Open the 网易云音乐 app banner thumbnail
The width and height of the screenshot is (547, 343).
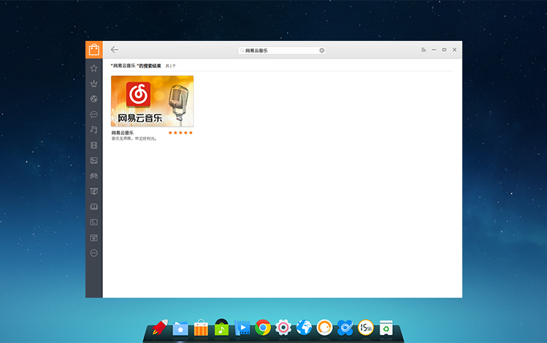pos(152,101)
